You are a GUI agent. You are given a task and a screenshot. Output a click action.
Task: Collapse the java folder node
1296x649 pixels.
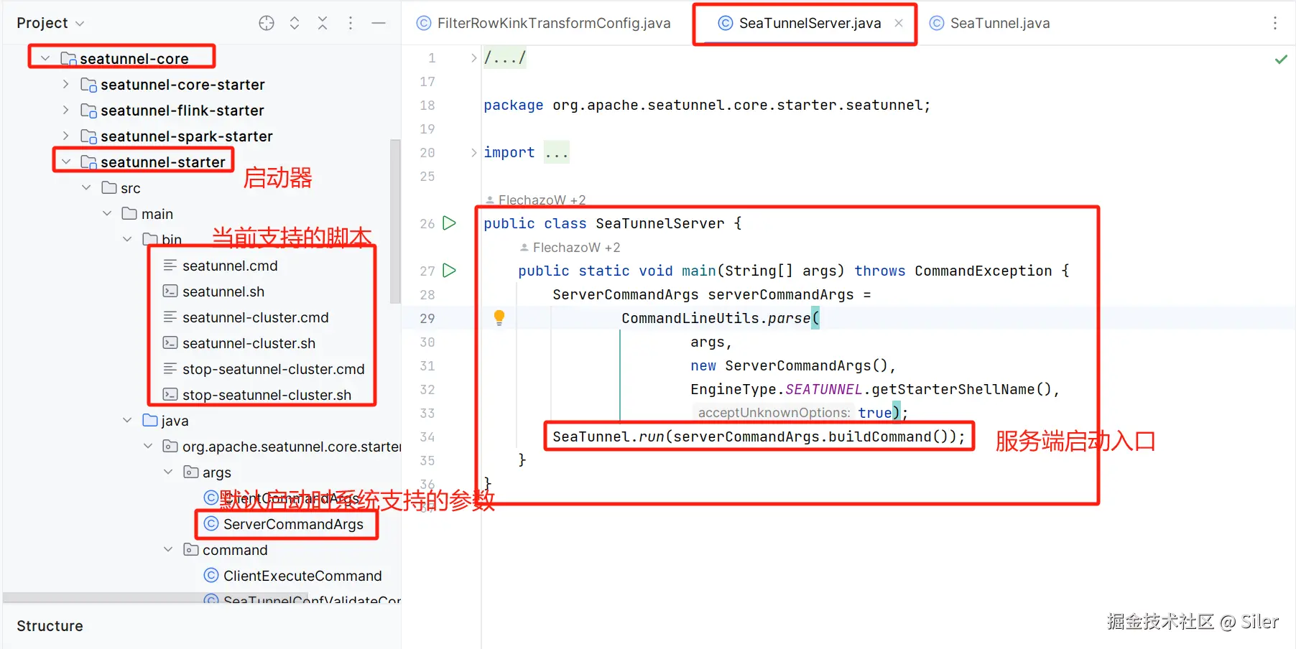point(128,421)
